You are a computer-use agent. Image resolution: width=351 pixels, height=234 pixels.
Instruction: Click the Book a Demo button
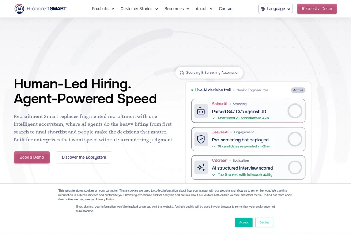[x=32, y=158]
